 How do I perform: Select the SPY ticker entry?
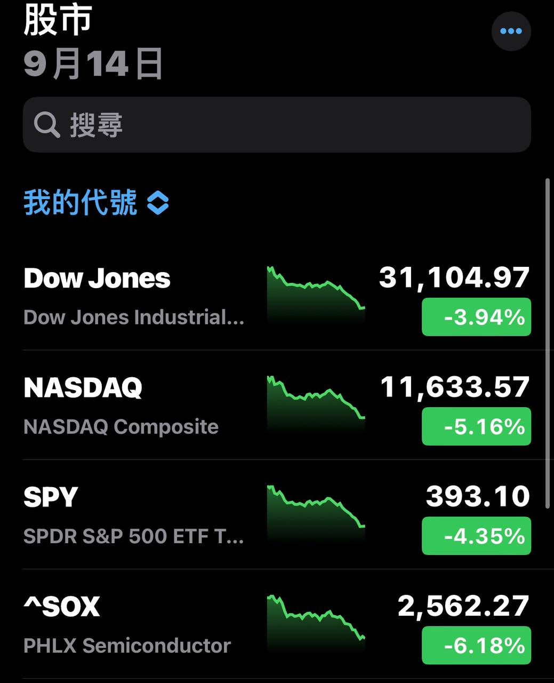click(x=277, y=515)
